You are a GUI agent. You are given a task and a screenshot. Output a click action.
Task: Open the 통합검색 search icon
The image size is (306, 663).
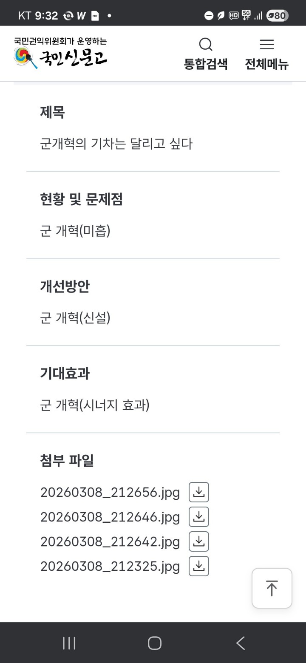[x=206, y=45]
